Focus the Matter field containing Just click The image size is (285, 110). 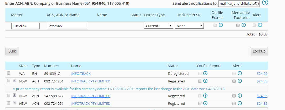(26, 26)
